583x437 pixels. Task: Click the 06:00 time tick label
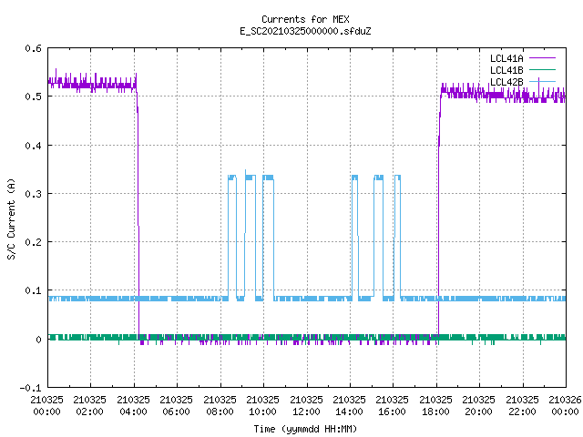[x=176, y=412]
